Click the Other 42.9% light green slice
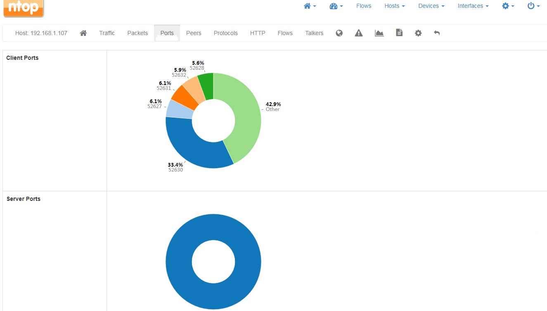Image resolution: width=547 pixels, height=311 pixels. (247, 116)
